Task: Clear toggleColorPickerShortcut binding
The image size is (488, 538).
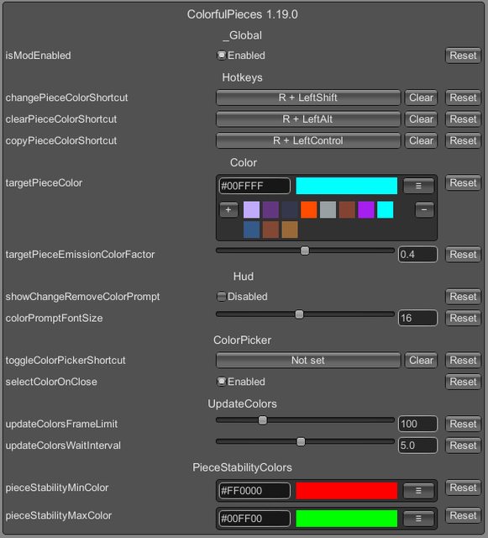Action: pos(421,361)
